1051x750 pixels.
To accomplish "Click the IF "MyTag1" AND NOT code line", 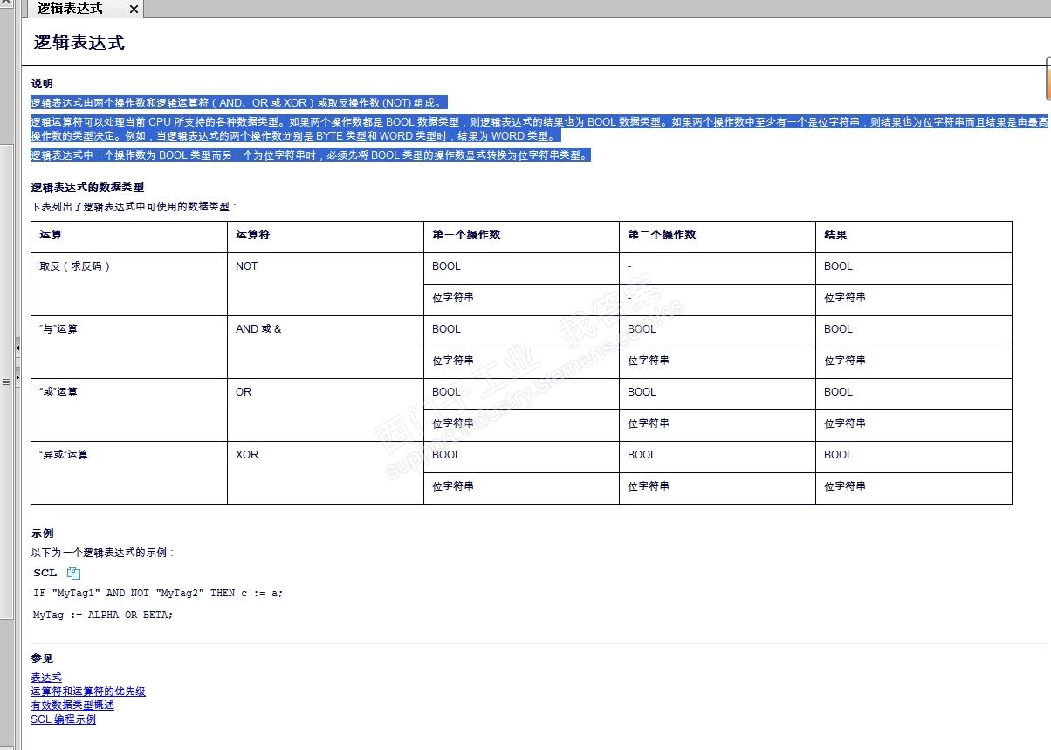I will [158, 593].
